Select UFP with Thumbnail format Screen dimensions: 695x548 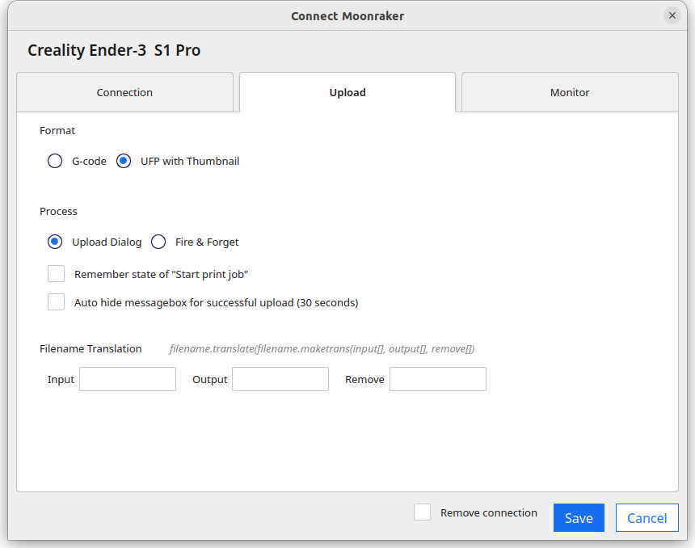tap(124, 161)
